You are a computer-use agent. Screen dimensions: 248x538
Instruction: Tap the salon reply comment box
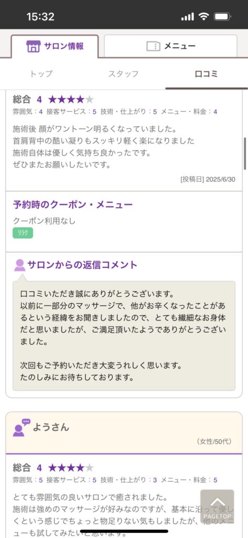pos(124,336)
